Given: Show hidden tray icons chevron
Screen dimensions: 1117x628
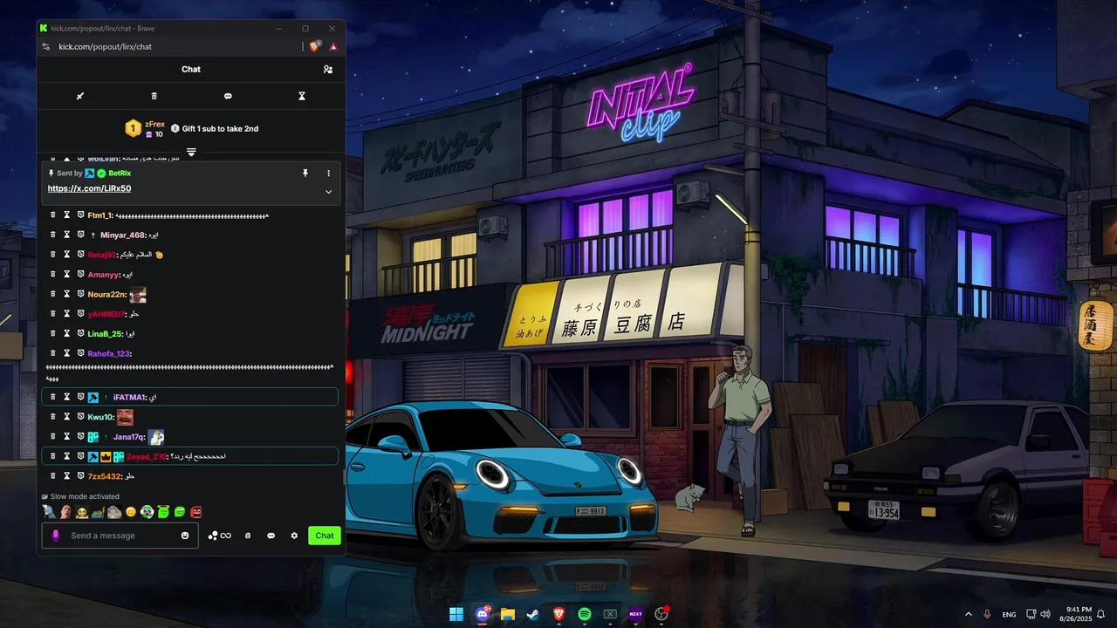Looking at the screenshot, I should (x=968, y=614).
